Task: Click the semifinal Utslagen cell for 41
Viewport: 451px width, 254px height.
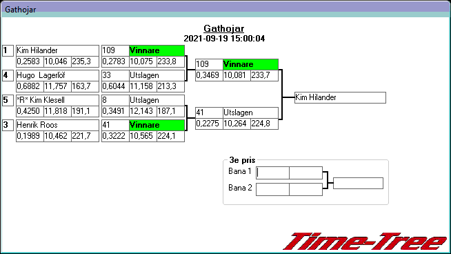Action: coord(250,113)
